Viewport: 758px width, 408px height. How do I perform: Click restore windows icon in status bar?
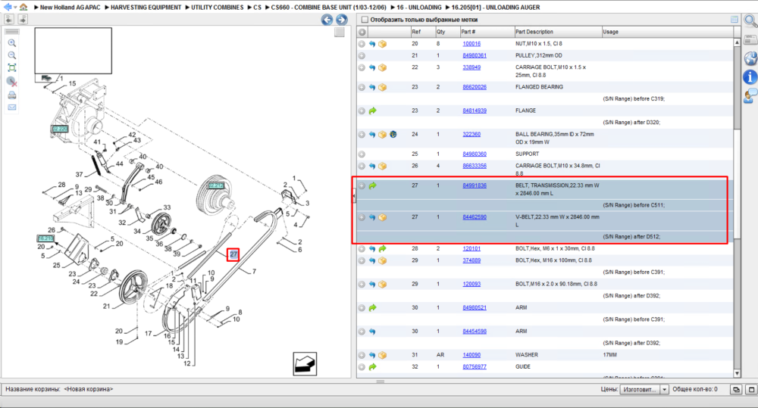[x=736, y=389]
